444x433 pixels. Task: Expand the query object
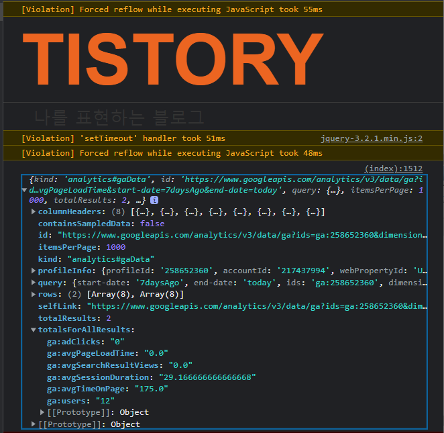[x=34, y=282]
